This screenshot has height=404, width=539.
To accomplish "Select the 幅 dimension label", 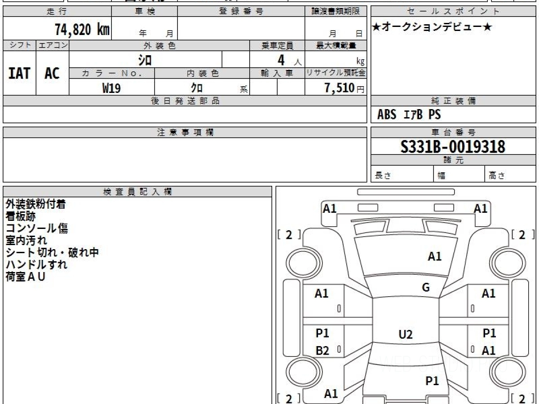I will [442, 176].
